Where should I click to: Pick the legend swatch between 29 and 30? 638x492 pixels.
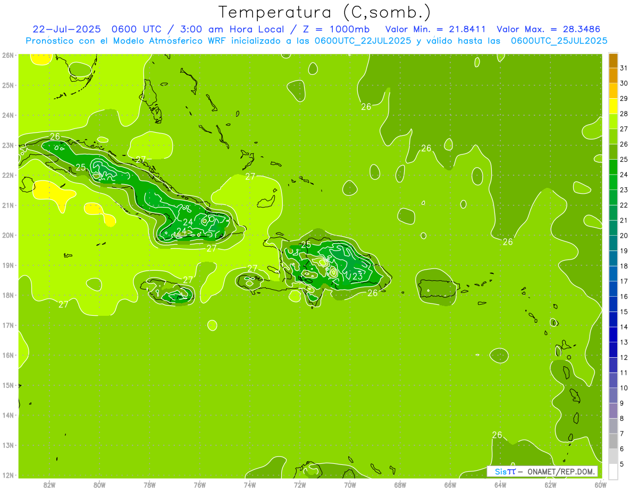point(613,91)
